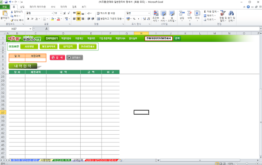Click increase decimal icon
The image size is (262, 165).
pyautogui.click(x=145, y=19)
